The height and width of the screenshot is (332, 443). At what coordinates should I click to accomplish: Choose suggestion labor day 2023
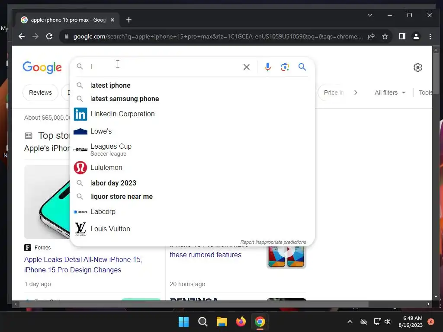tap(192, 183)
